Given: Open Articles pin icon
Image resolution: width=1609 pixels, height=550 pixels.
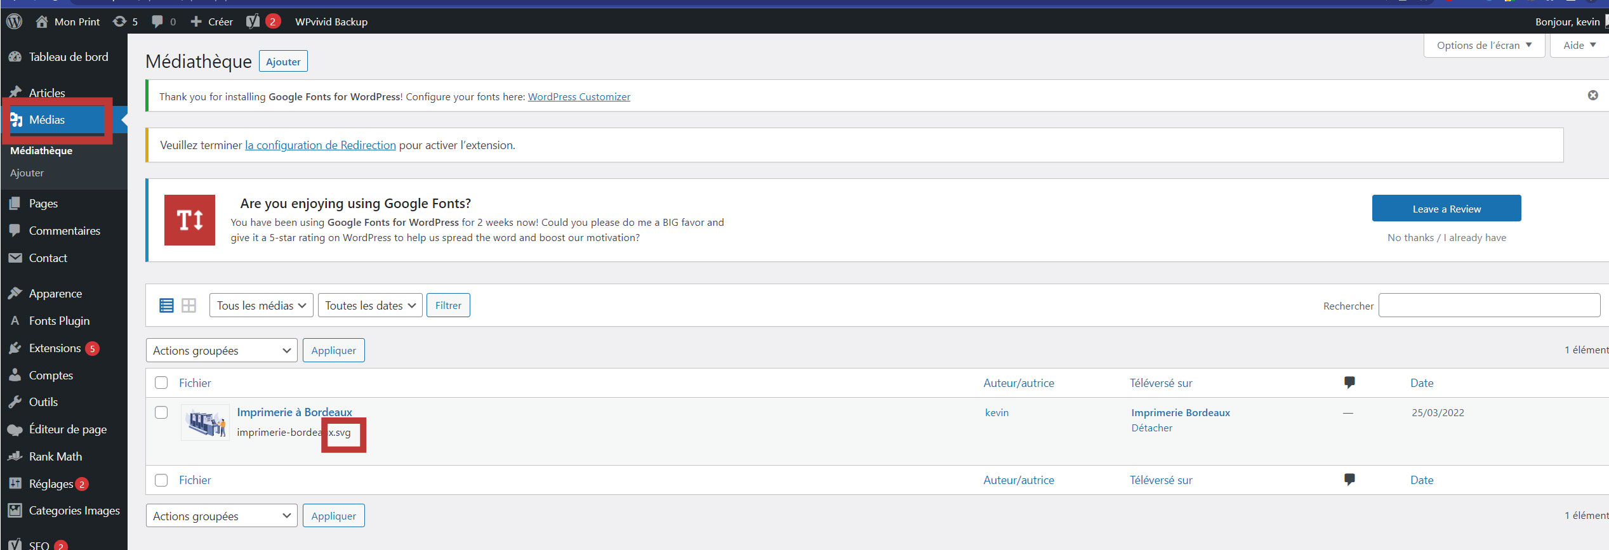Looking at the screenshot, I should [x=15, y=93].
